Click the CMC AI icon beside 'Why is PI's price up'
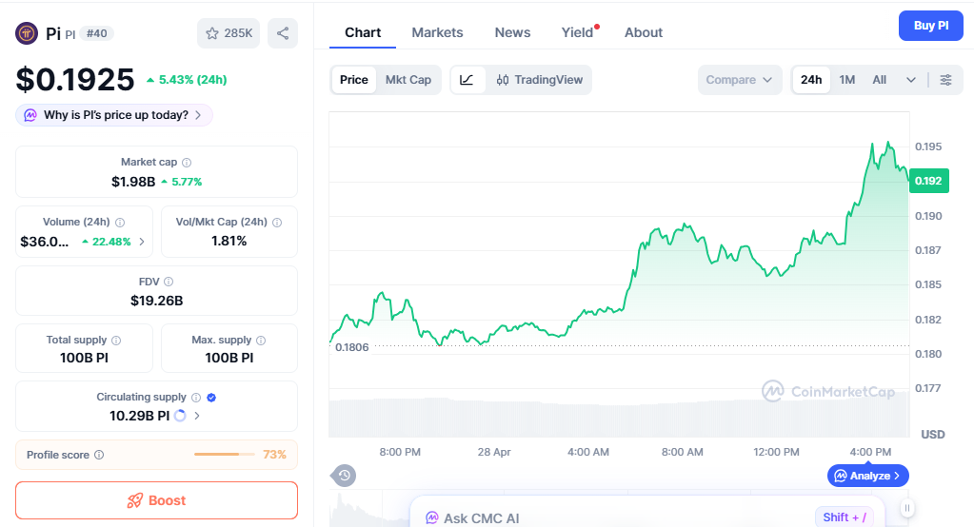The image size is (974, 527). tap(30, 115)
